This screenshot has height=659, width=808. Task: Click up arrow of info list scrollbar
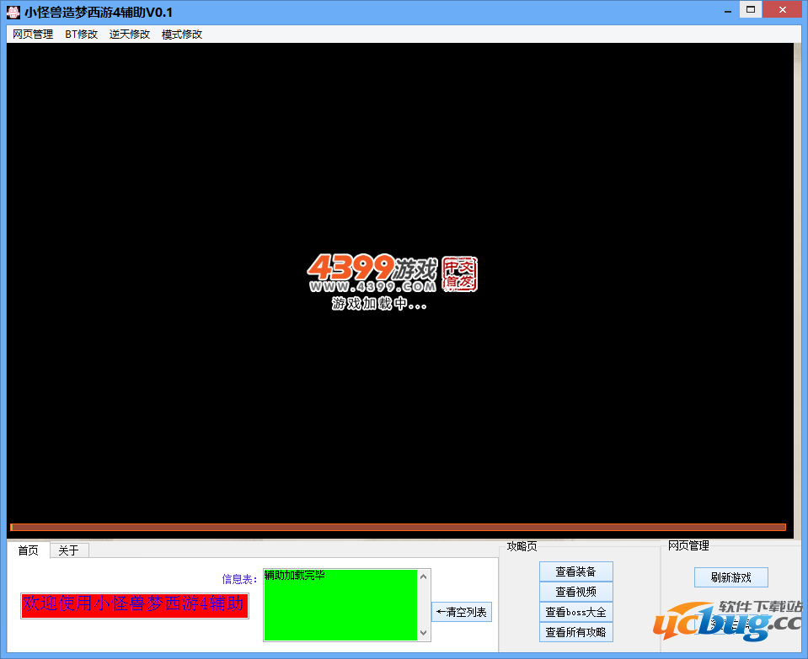click(425, 577)
